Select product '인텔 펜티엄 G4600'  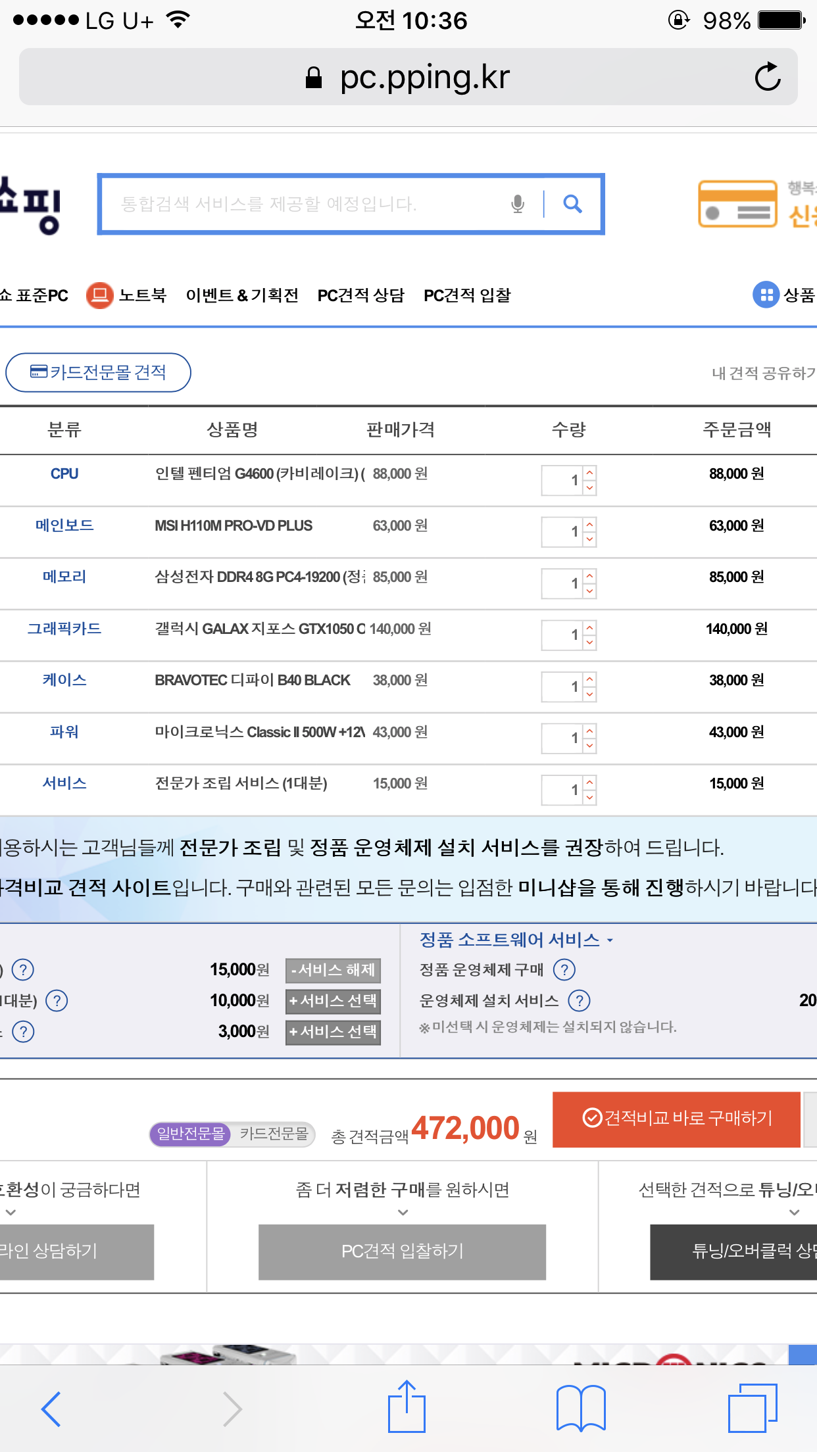(x=260, y=473)
